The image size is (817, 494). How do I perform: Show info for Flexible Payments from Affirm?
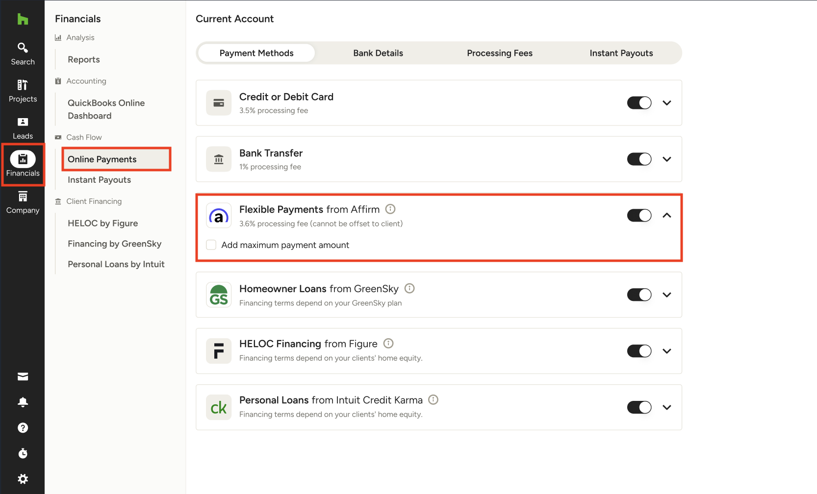point(390,209)
